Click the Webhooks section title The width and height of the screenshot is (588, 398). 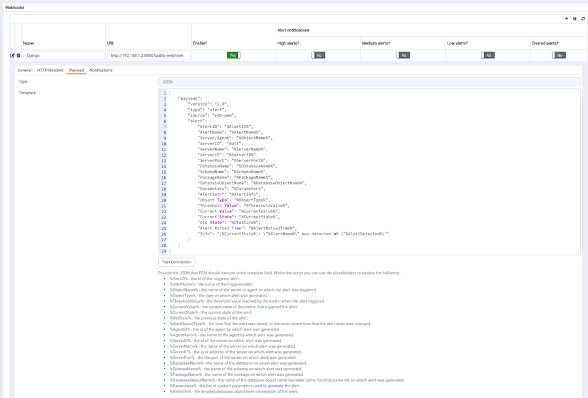[14, 7]
